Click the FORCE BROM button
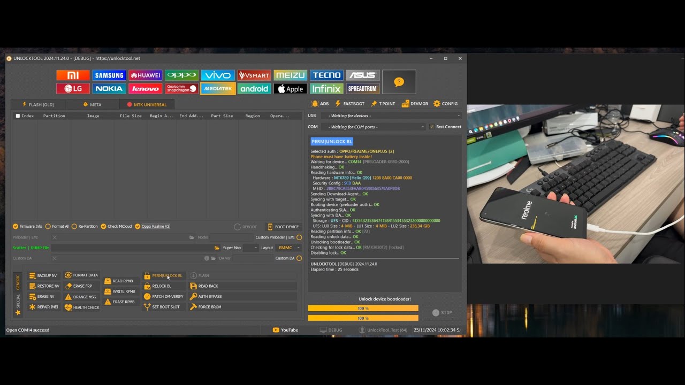The height and width of the screenshot is (385, 685). (243, 307)
